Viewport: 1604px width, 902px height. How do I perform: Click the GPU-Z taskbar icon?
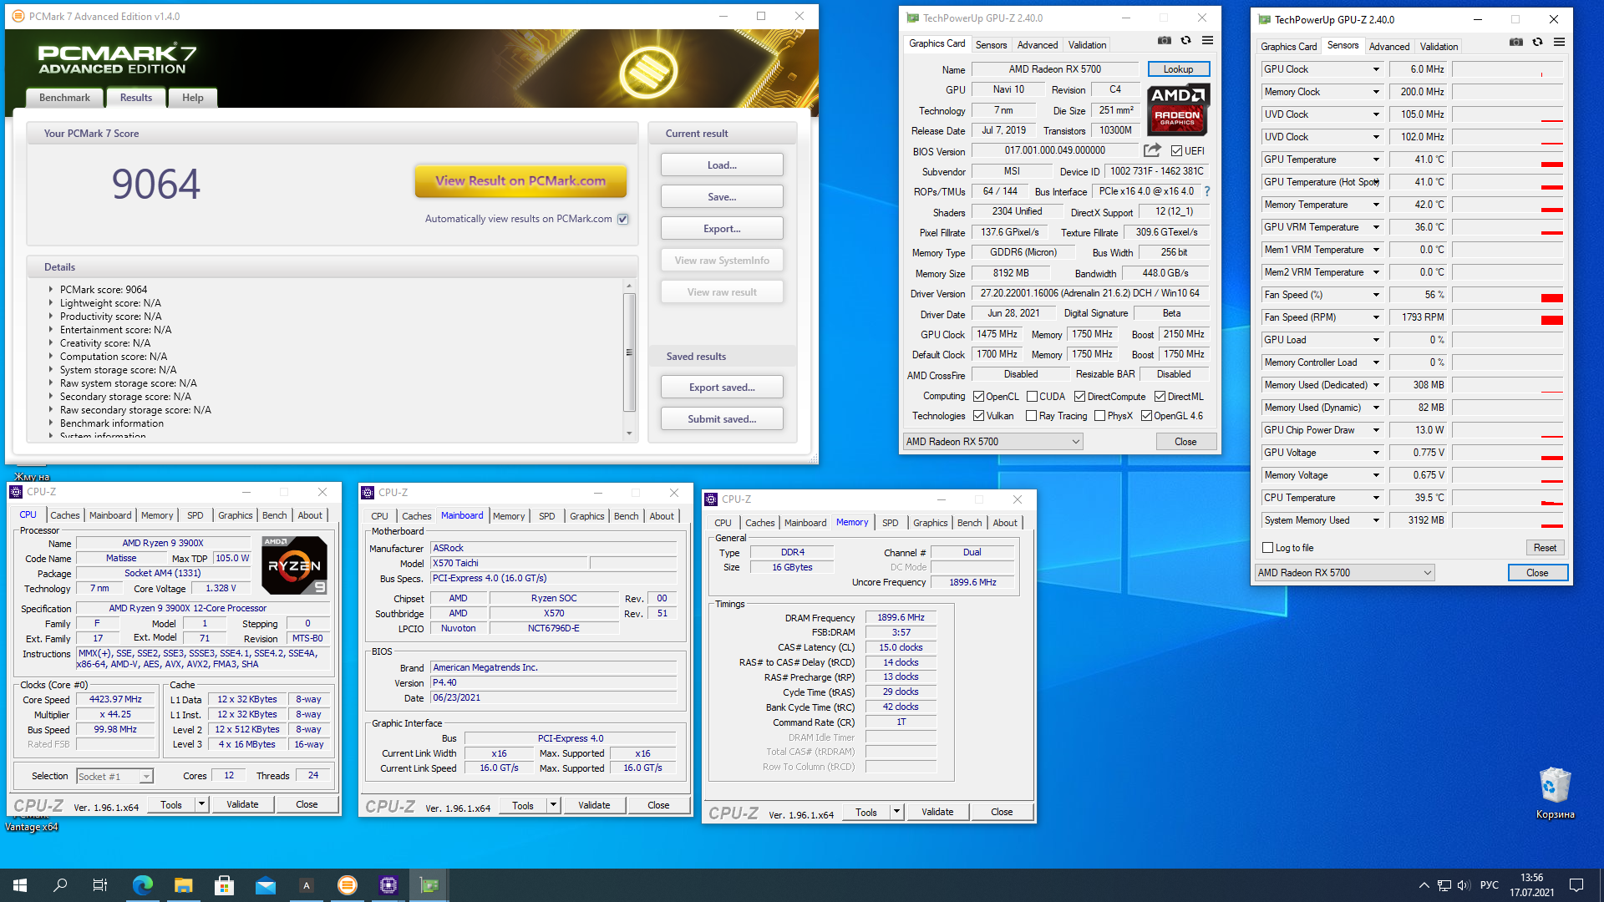click(429, 885)
